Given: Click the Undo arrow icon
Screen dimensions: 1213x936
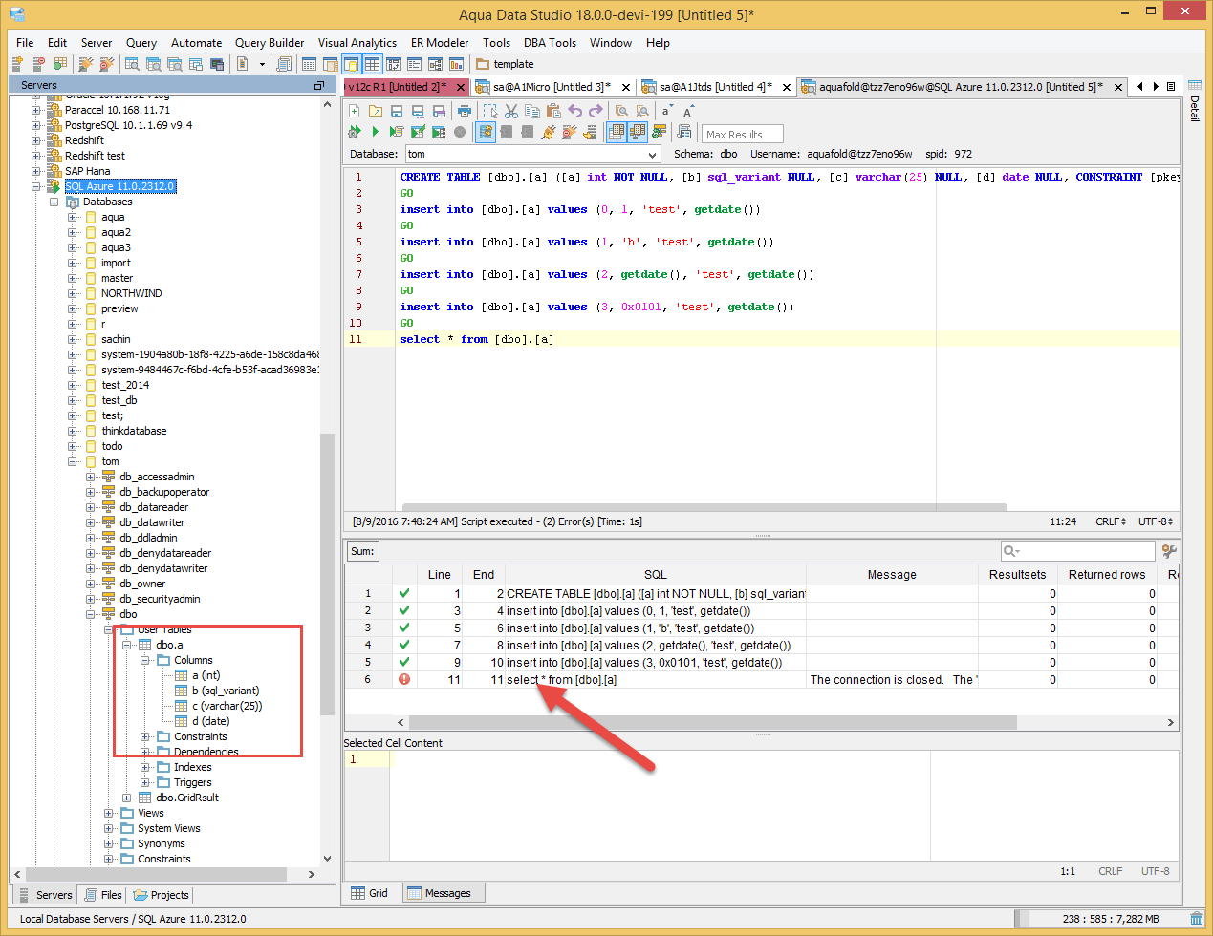Looking at the screenshot, I should point(574,111).
